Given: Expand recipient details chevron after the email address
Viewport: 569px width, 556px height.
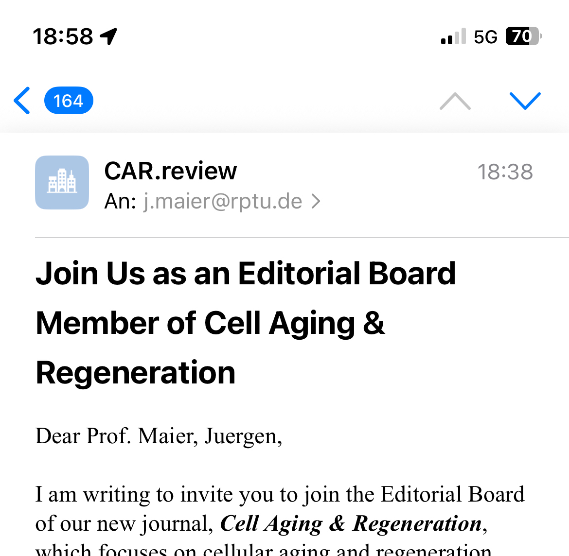Looking at the screenshot, I should [x=316, y=201].
